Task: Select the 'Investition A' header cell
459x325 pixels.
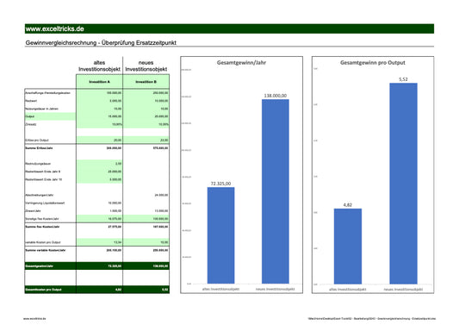Action: (100, 82)
